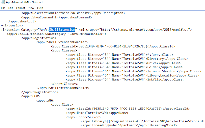205x128 pixels.
Task: Click the opening appv:Classes tag
Action: point(64,50)
